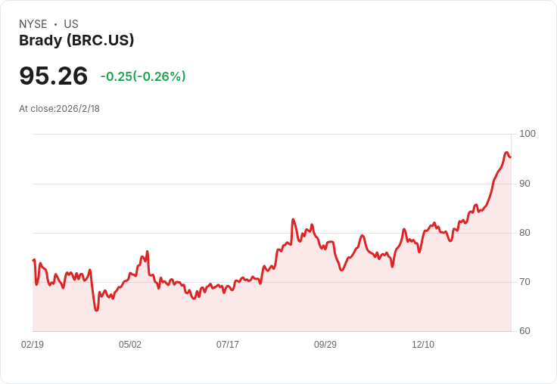This screenshot has width=557, height=384.
Task: Click the 09/29 x-axis date label
Action: pos(325,344)
